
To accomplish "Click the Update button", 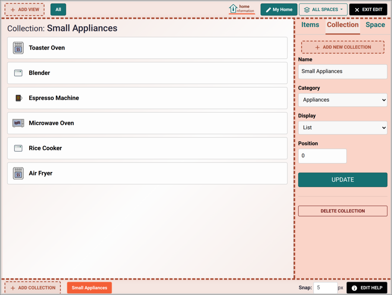I will [x=342, y=180].
